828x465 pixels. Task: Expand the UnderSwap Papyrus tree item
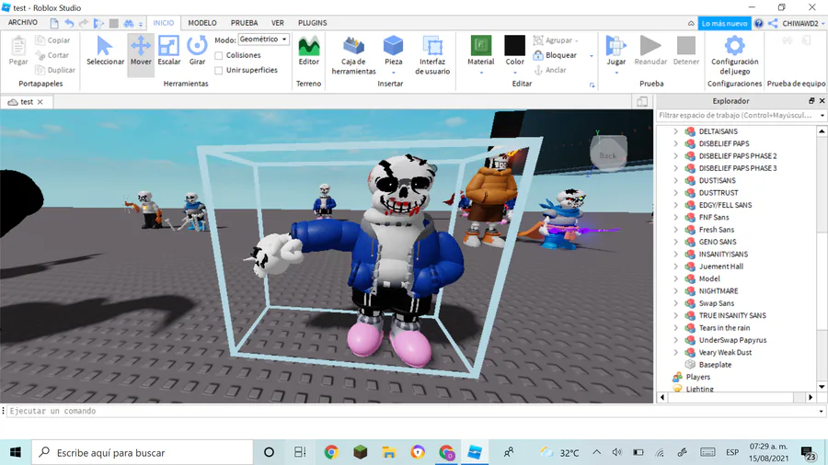click(x=675, y=340)
